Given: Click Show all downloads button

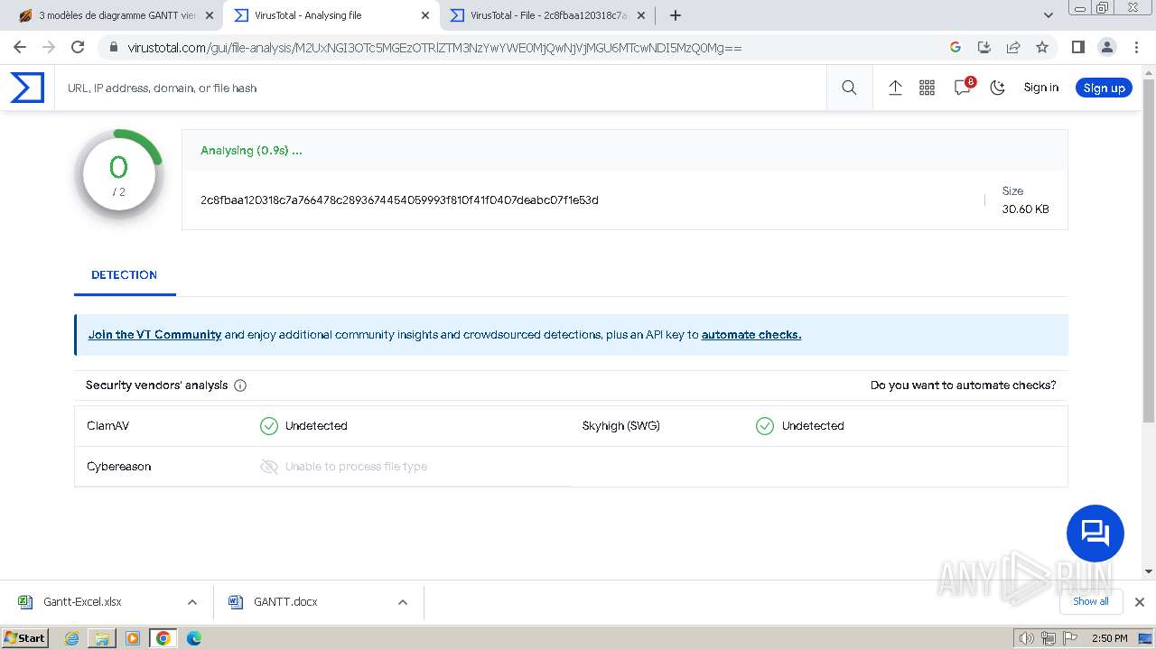Looking at the screenshot, I should [x=1091, y=601].
